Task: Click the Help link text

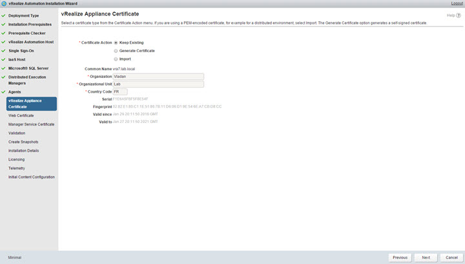Action: [x=451, y=15]
